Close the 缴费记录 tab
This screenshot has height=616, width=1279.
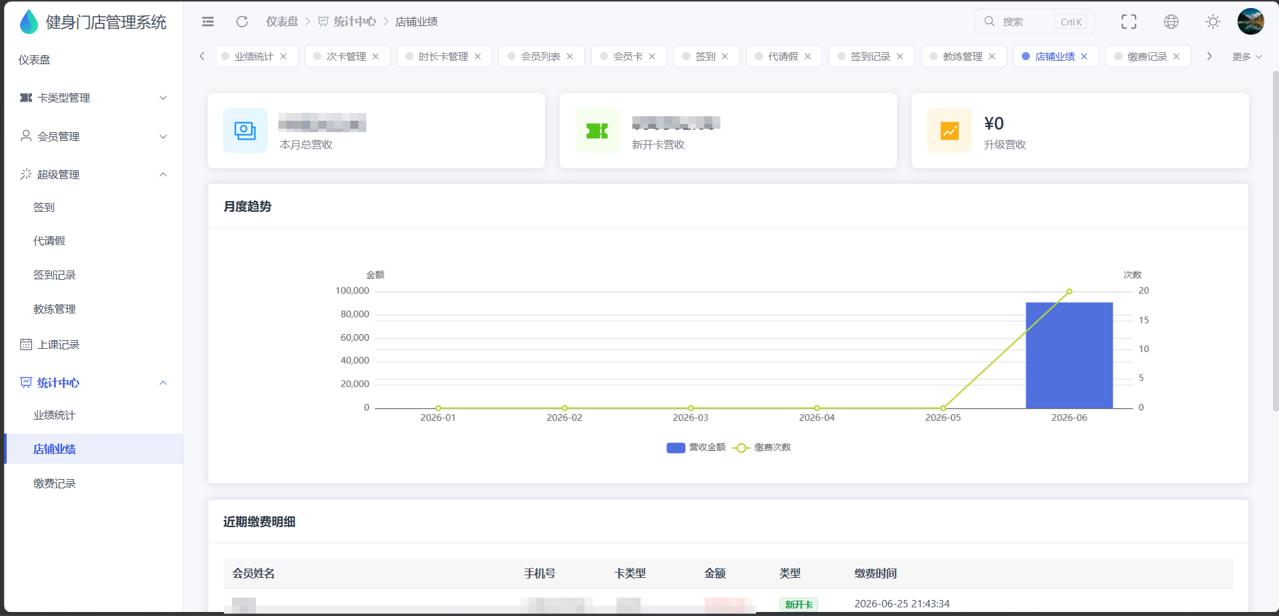coord(1176,56)
